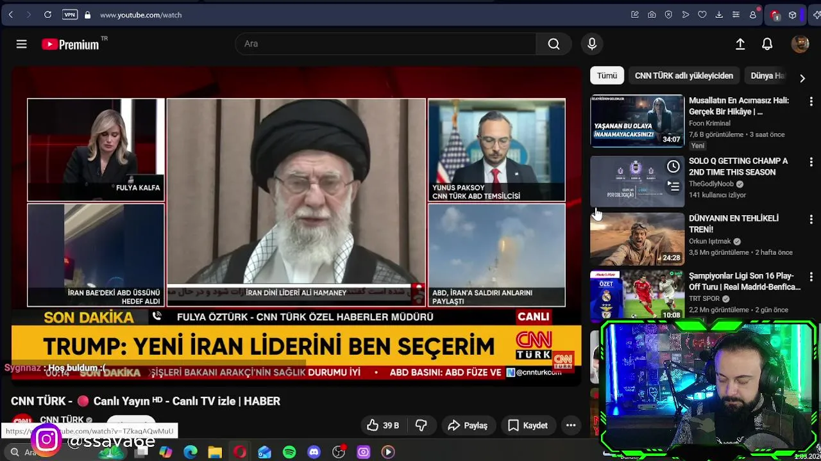Open 'Musallatın En Acımasız Hali' video thumbnail

(x=637, y=121)
